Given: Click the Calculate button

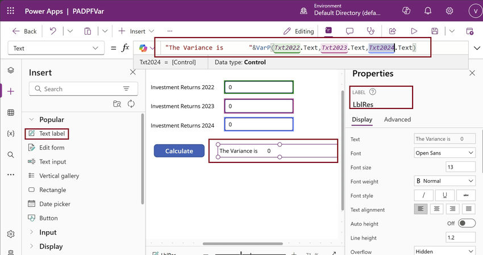Looking at the screenshot, I should [x=179, y=151].
